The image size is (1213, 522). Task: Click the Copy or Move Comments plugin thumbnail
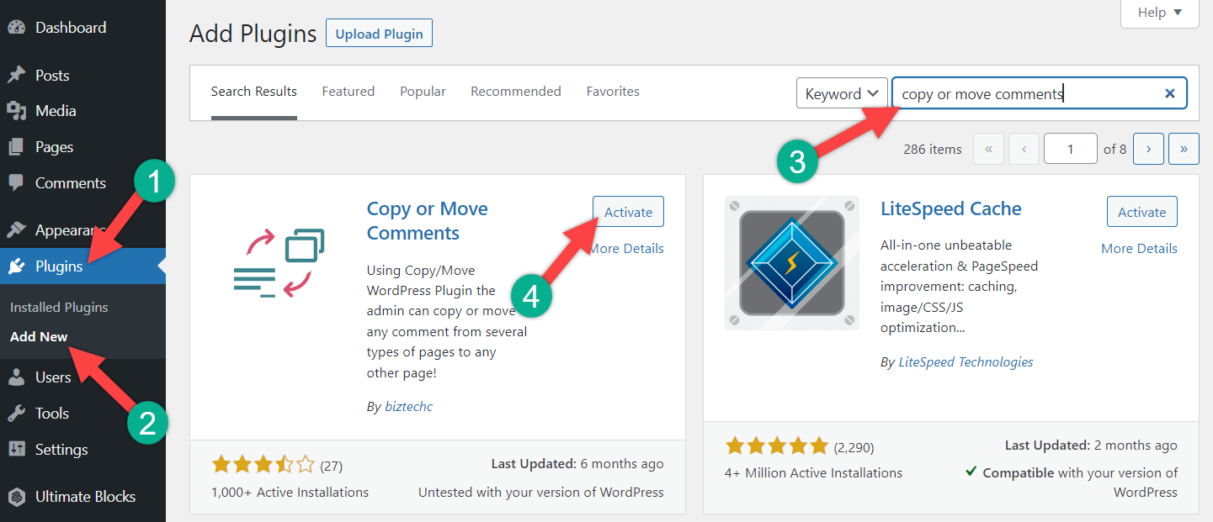click(279, 263)
